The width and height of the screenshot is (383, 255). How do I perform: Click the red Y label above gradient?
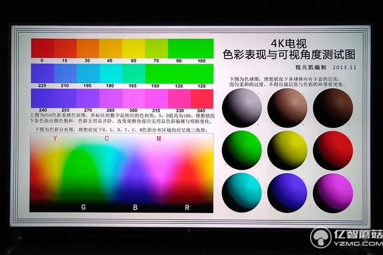pyautogui.click(x=55, y=139)
